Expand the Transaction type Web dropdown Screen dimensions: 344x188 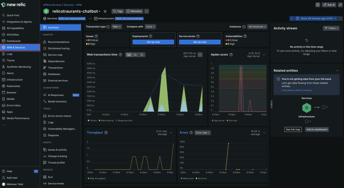click(x=116, y=27)
